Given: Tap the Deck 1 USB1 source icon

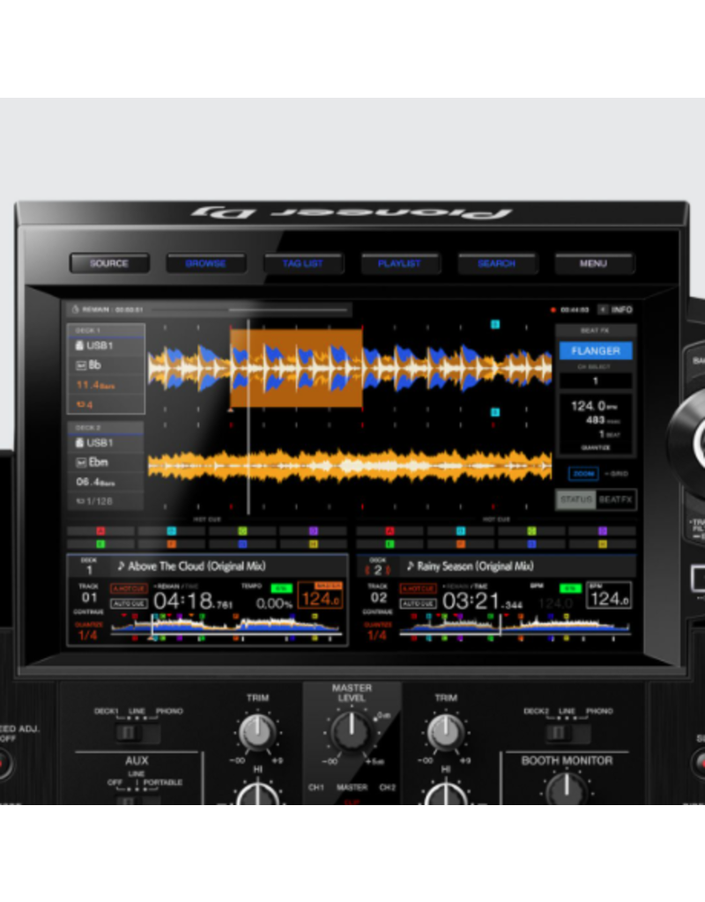Looking at the screenshot, I should (81, 346).
